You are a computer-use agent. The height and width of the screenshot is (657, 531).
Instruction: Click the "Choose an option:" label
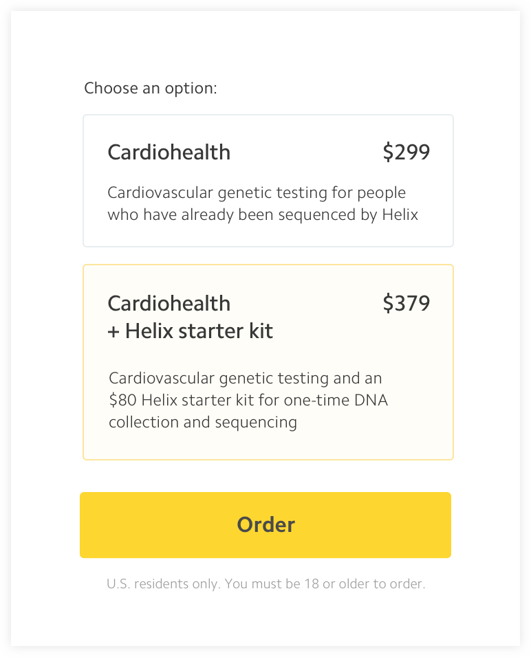click(151, 89)
